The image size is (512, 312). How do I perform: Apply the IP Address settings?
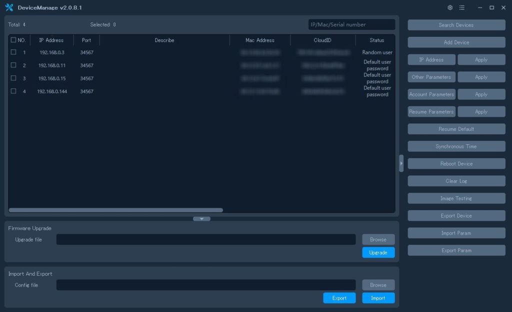481,60
